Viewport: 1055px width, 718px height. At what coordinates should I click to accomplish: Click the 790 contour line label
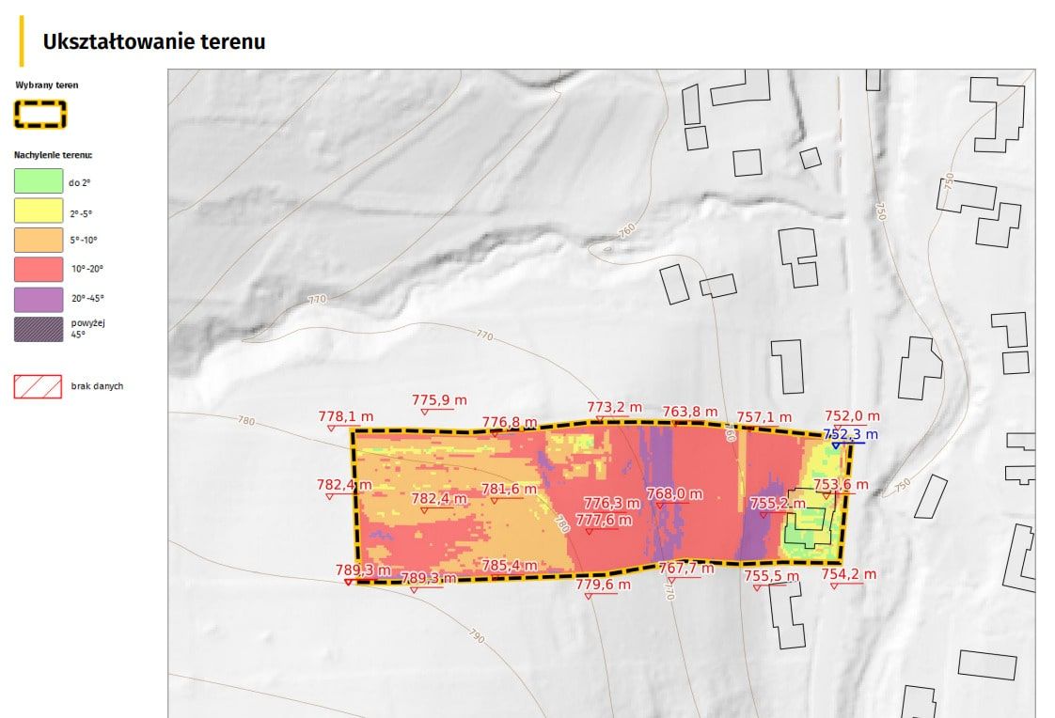point(476,637)
